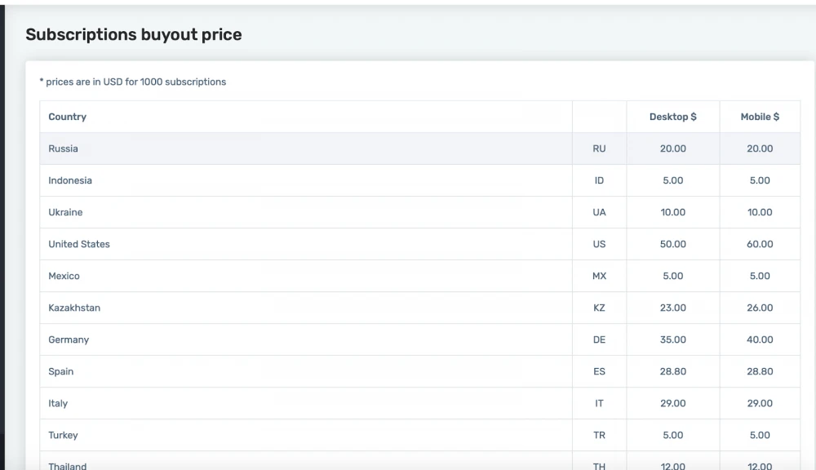Select the TR country code cell
This screenshot has height=470, width=816.
pyautogui.click(x=600, y=435)
